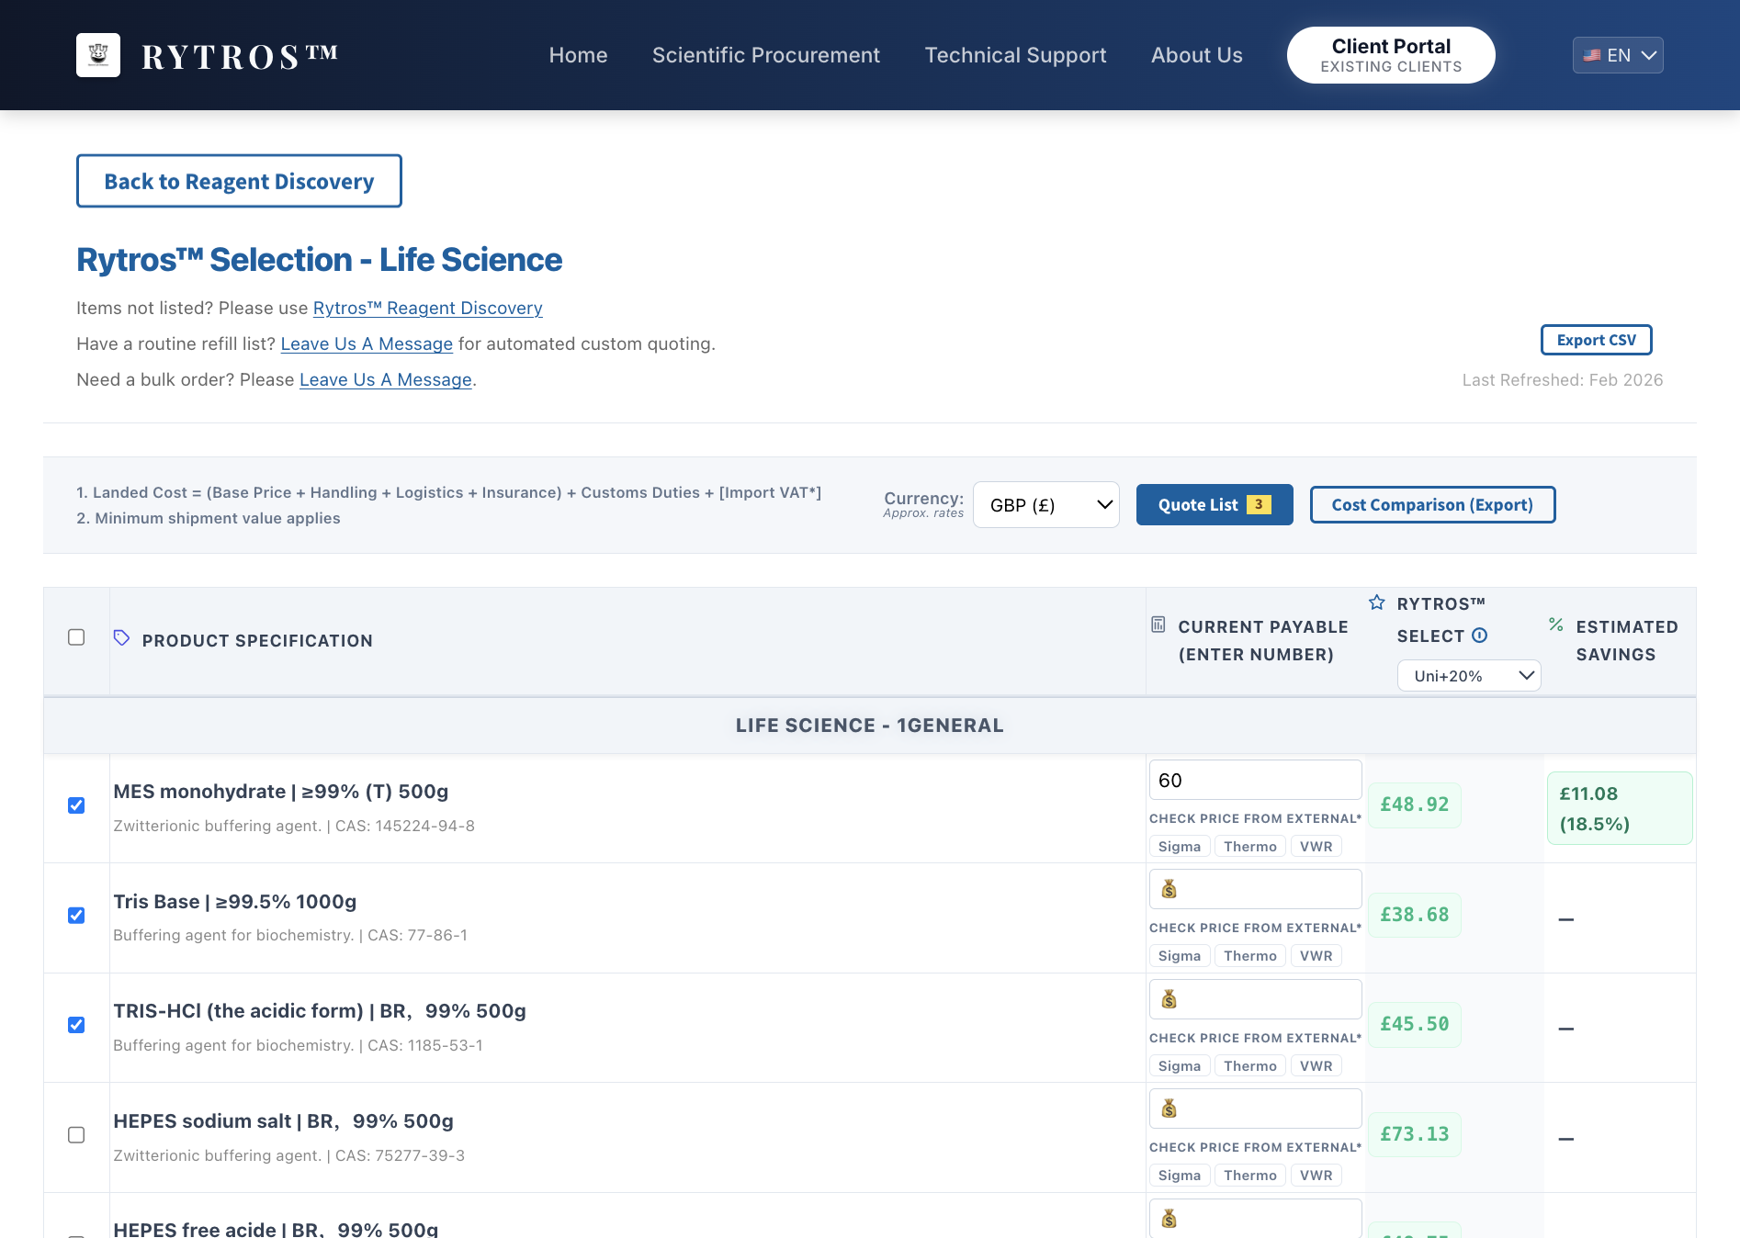
Task: Click the Client Portal button
Action: (x=1391, y=55)
